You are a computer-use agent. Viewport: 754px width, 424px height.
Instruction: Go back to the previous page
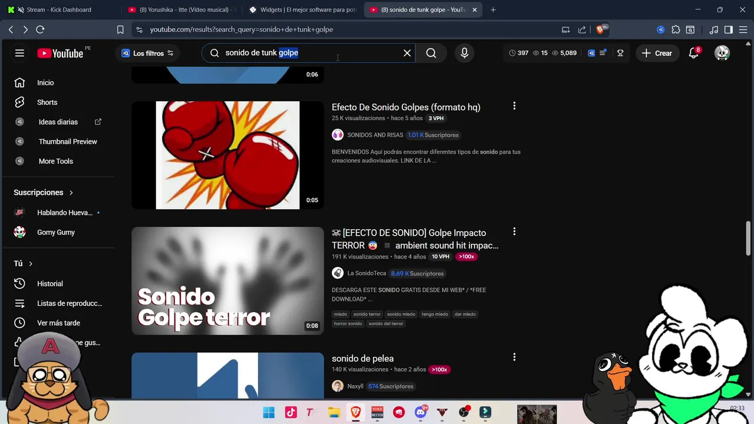pos(11,29)
